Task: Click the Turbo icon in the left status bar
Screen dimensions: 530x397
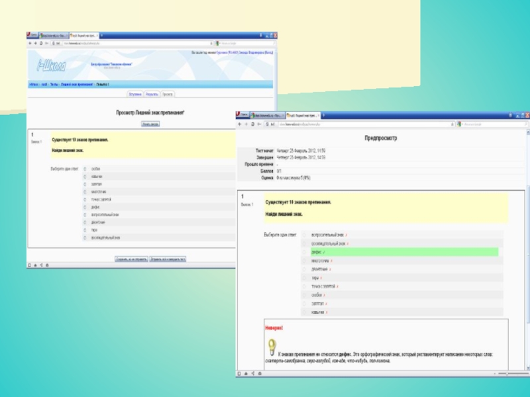Action: coord(47,265)
